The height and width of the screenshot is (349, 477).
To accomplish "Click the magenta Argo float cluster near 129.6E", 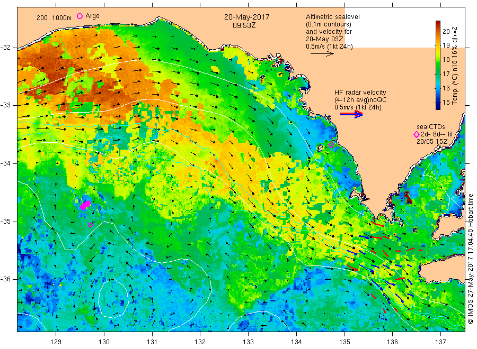I will [x=85, y=205].
